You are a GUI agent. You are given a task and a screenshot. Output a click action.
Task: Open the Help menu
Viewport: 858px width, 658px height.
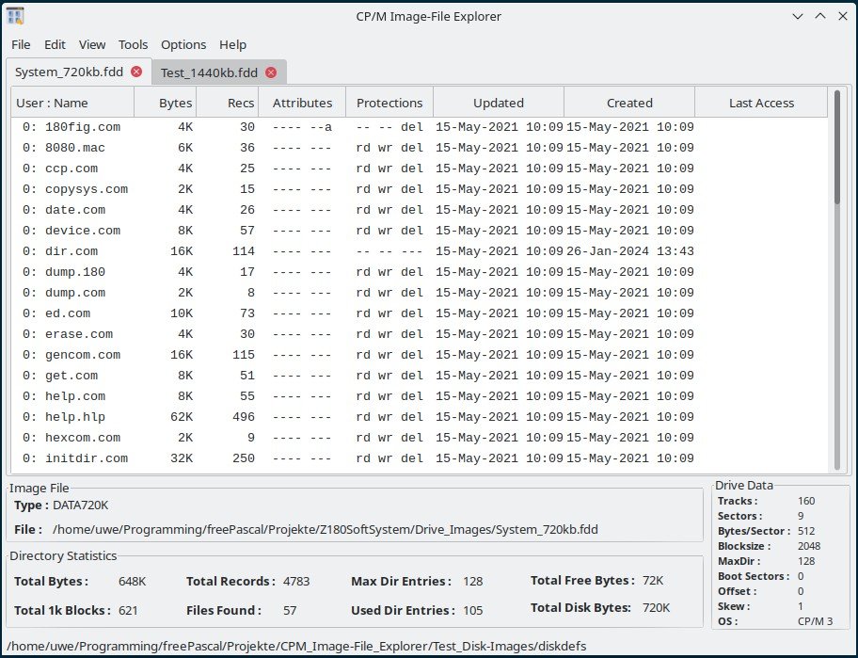click(232, 45)
